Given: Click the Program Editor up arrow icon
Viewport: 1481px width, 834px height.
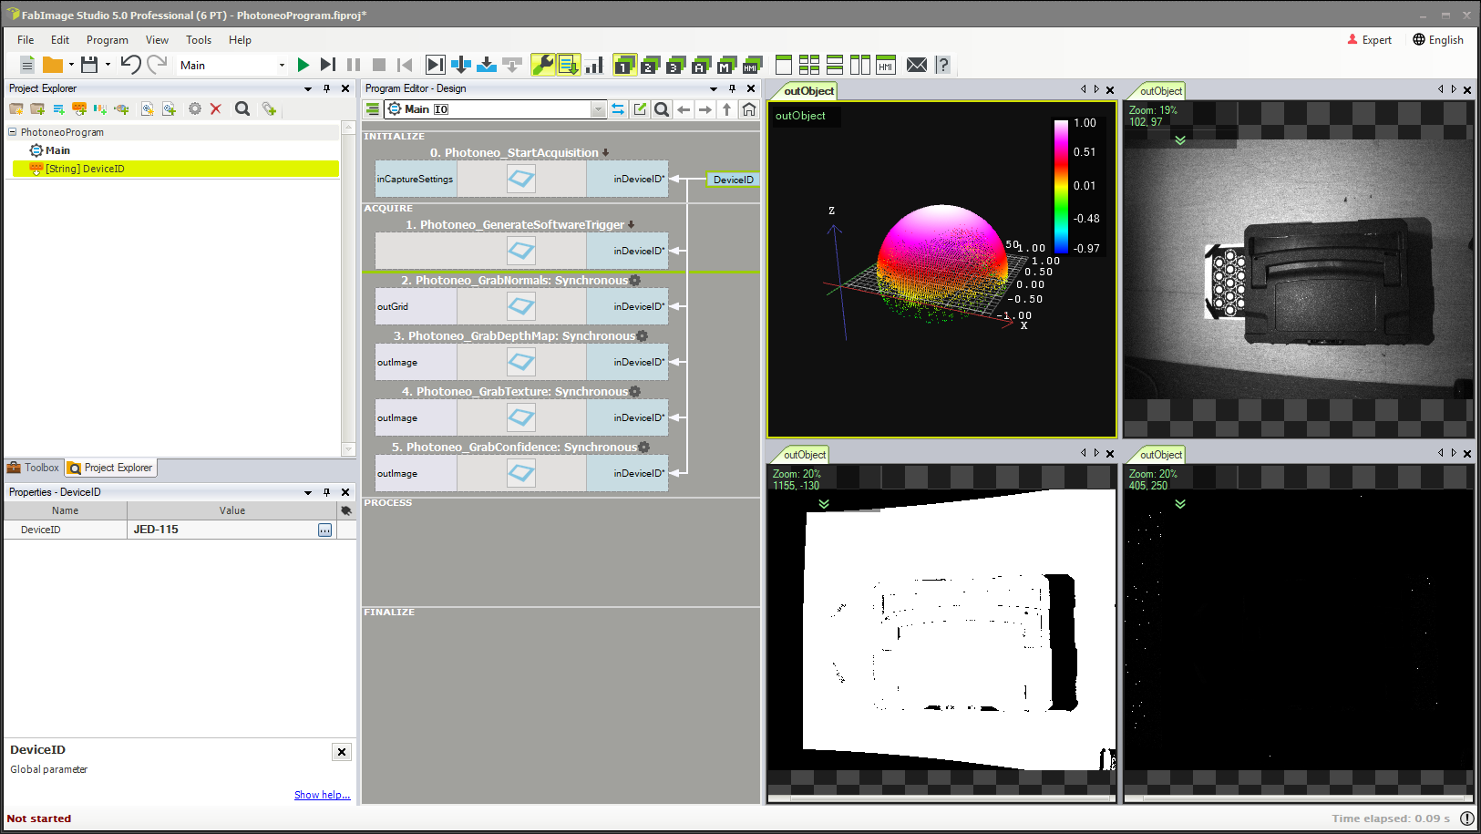Looking at the screenshot, I should tap(726, 109).
